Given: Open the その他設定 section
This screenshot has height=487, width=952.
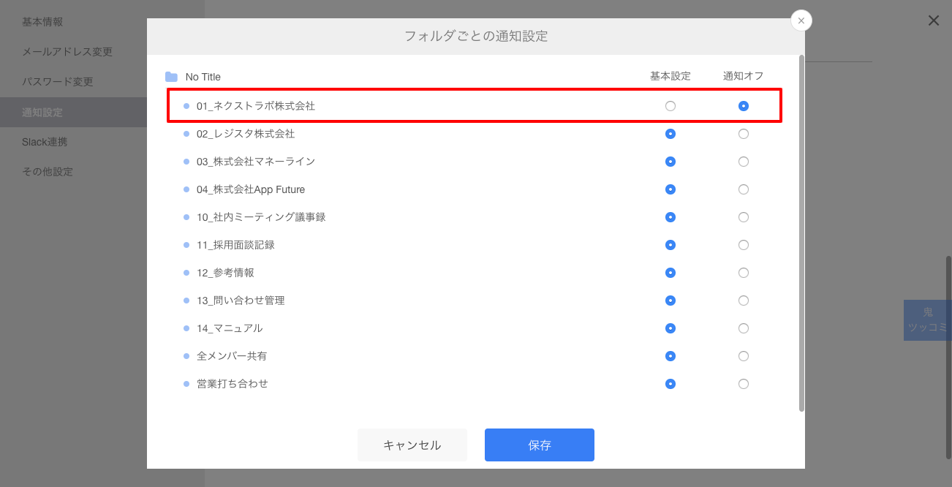Looking at the screenshot, I should tap(47, 171).
